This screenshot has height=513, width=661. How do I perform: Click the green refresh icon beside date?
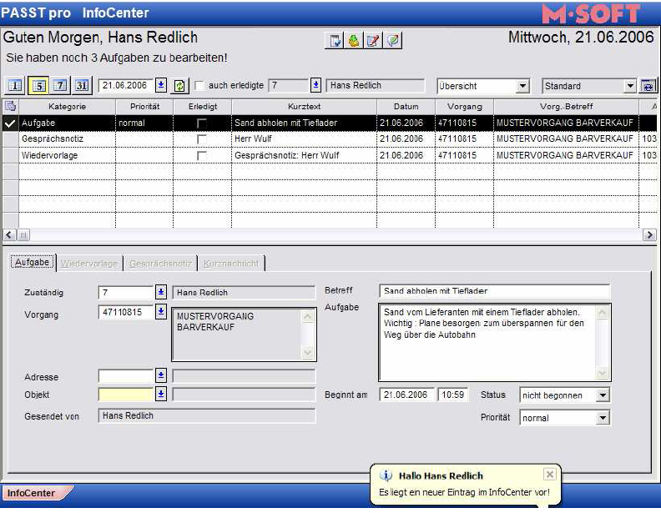pyautogui.click(x=179, y=86)
